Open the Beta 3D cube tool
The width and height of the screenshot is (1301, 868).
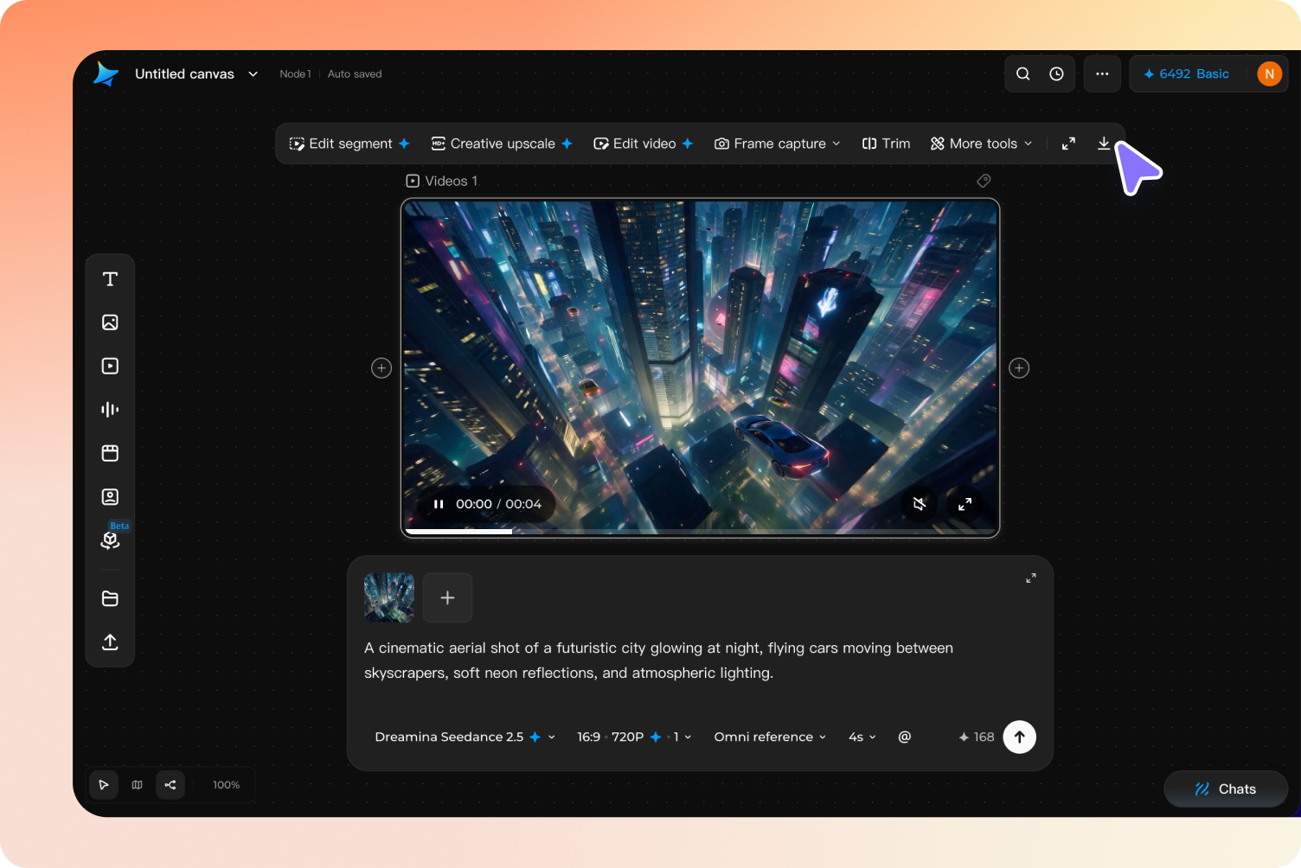(x=110, y=540)
